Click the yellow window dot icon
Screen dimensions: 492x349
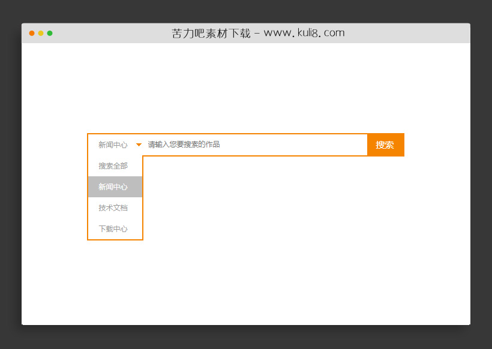[x=40, y=34]
